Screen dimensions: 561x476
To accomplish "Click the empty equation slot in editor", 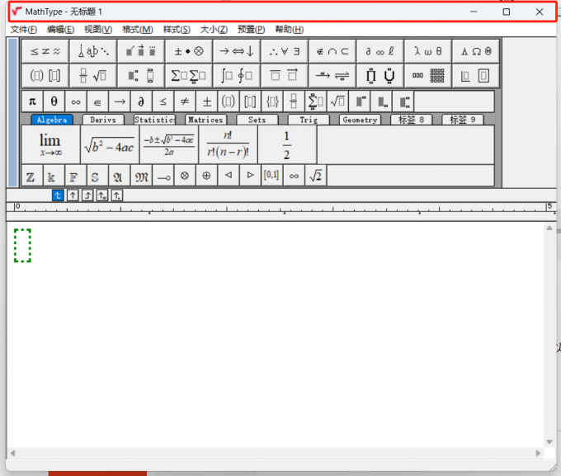I will 22,246.
